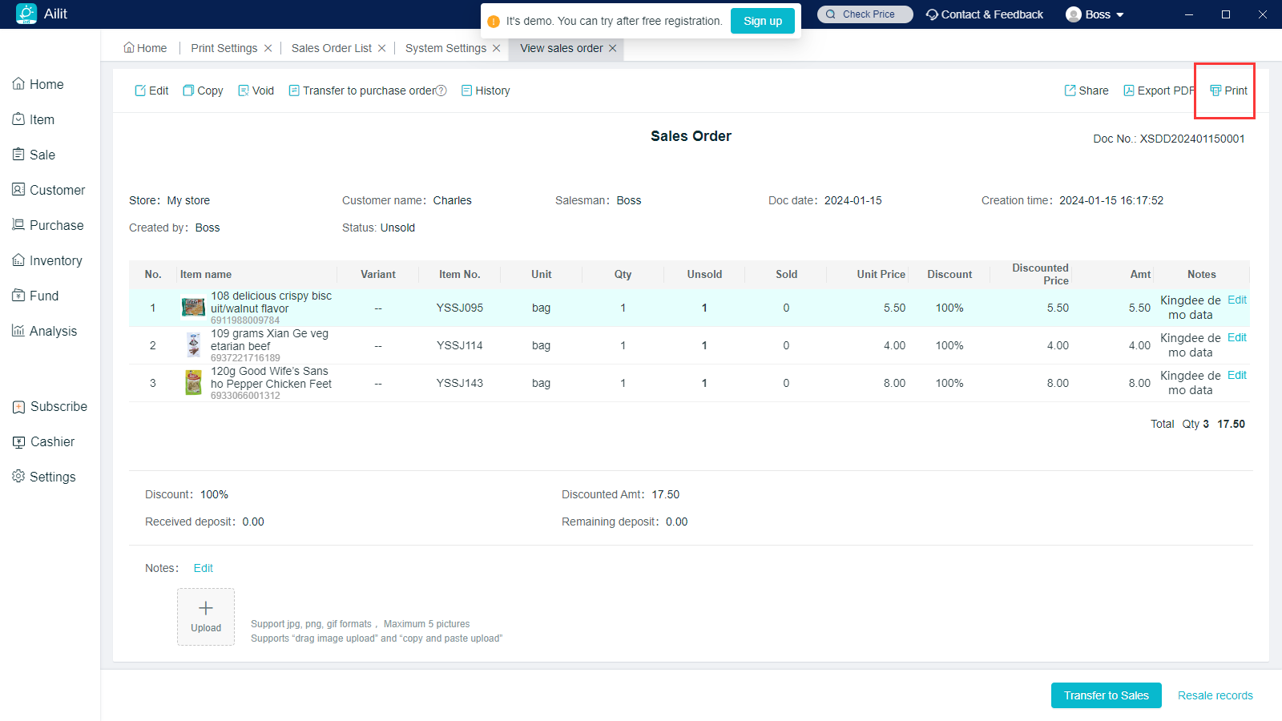Close the View sales order tab

point(613,48)
